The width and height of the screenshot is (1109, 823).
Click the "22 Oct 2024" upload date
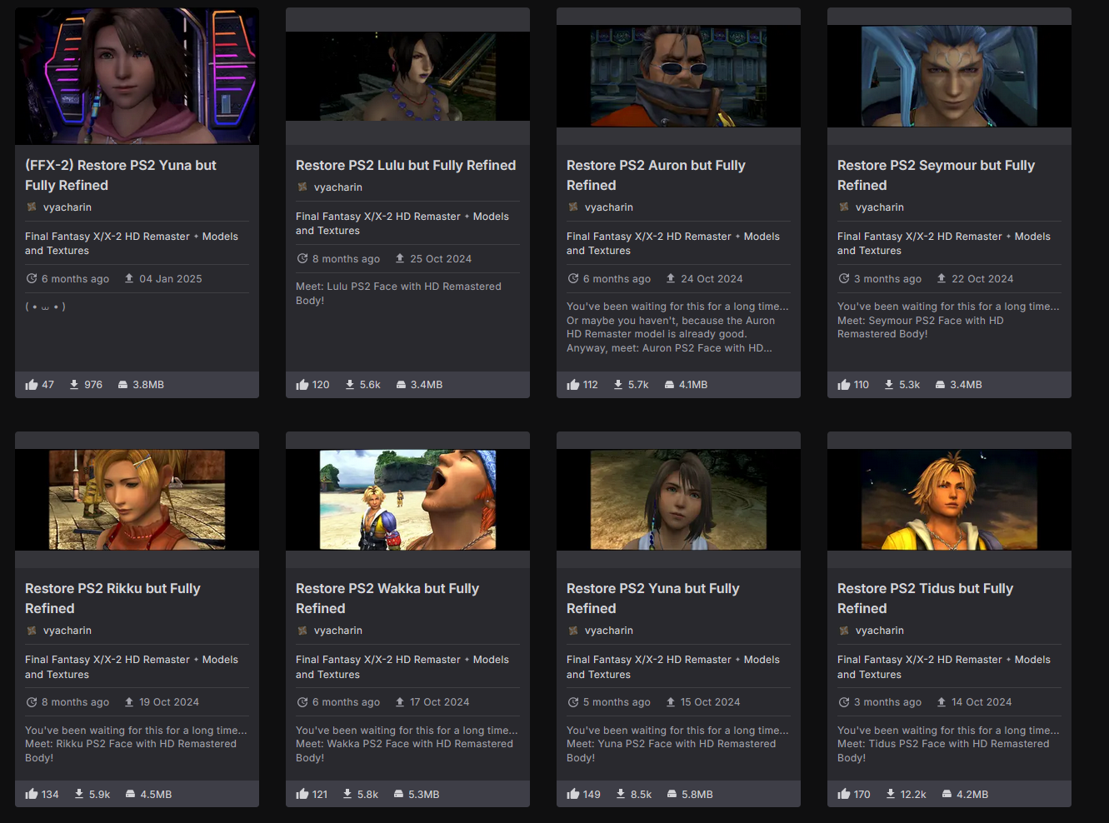[982, 279]
